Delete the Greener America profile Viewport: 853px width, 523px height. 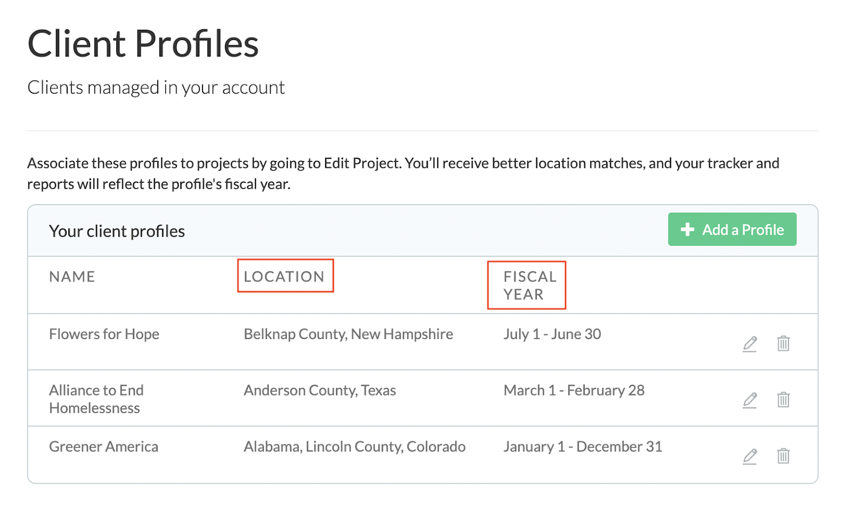[x=783, y=456]
